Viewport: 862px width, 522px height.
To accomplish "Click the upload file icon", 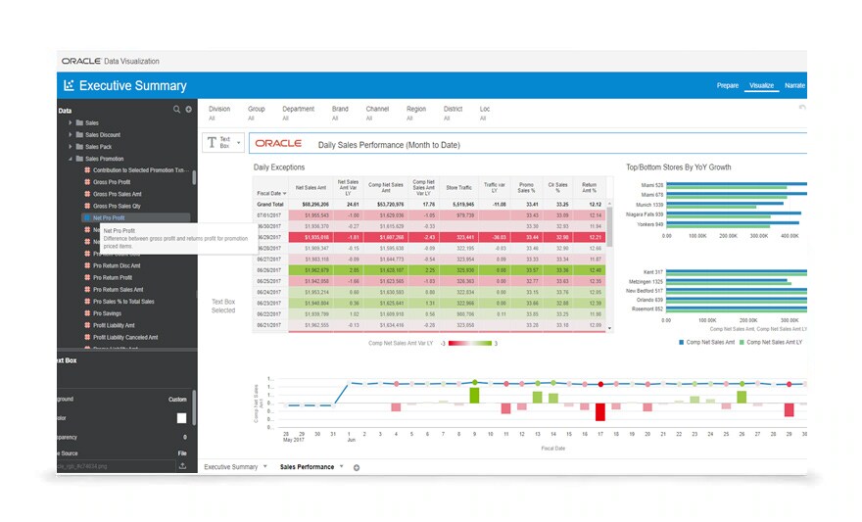I will click(182, 466).
